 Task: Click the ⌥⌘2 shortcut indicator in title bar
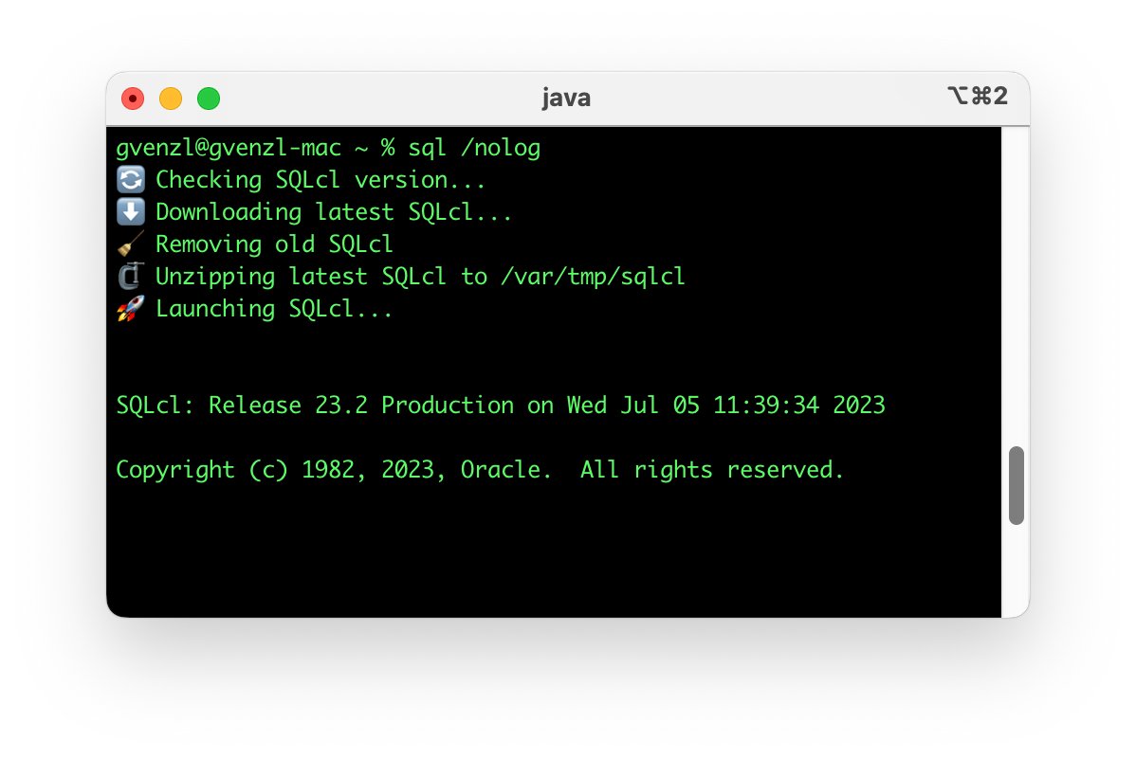click(978, 96)
